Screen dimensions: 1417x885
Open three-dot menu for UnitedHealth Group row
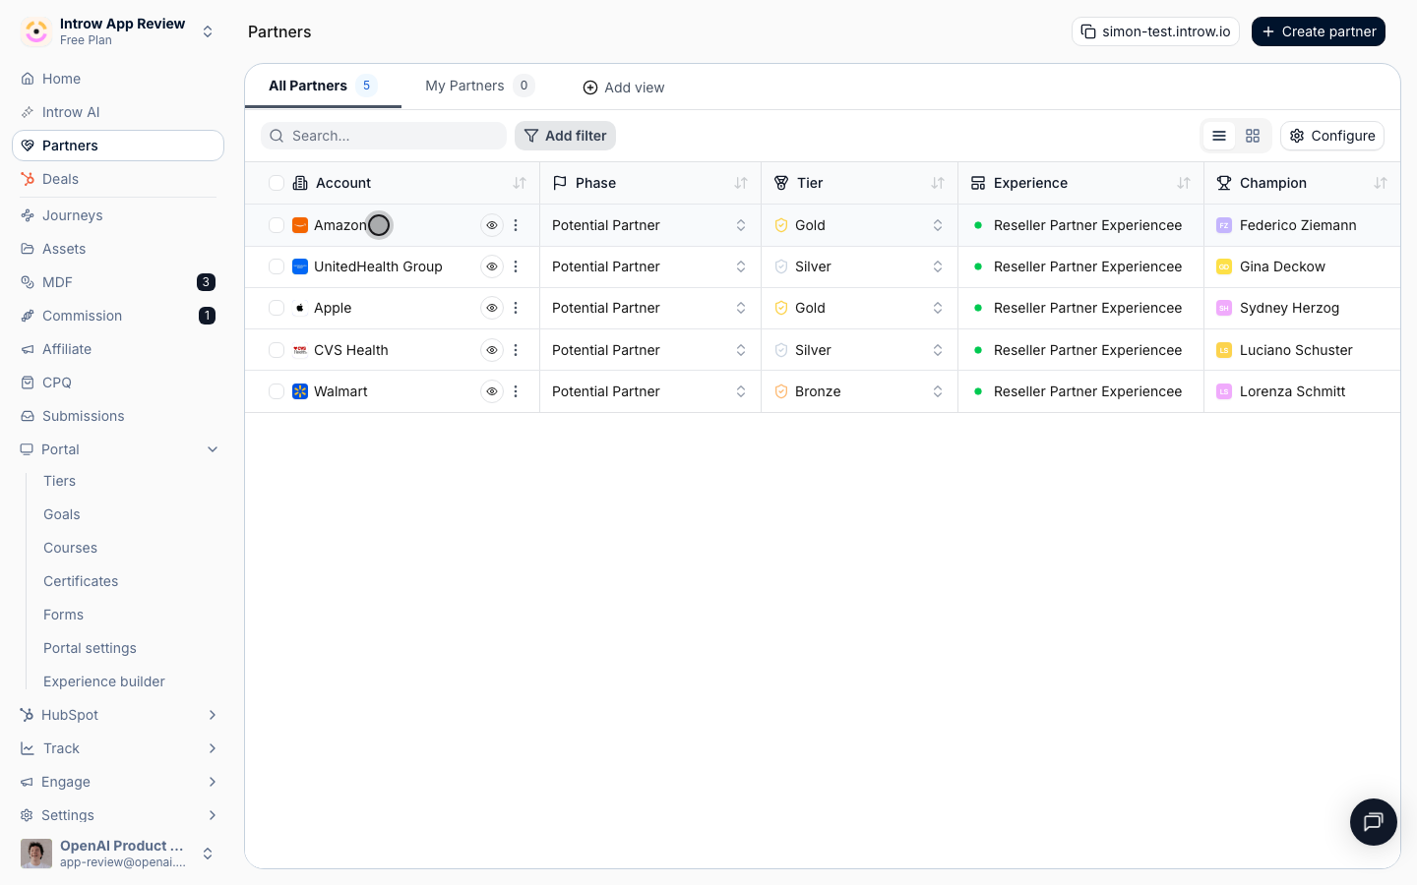point(516,266)
